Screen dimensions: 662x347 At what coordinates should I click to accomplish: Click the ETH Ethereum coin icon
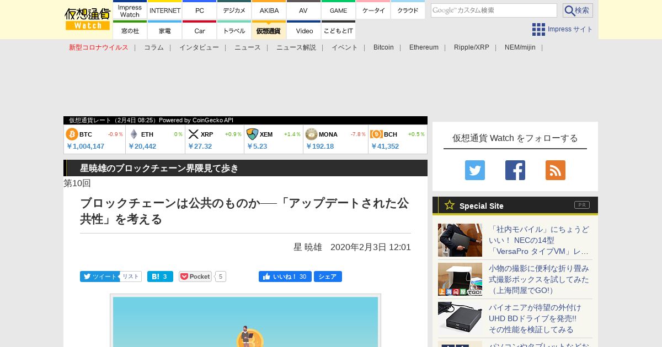pos(134,134)
